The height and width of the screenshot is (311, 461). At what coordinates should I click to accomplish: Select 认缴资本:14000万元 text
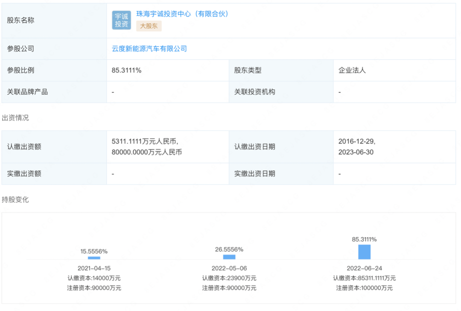(94, 278)
